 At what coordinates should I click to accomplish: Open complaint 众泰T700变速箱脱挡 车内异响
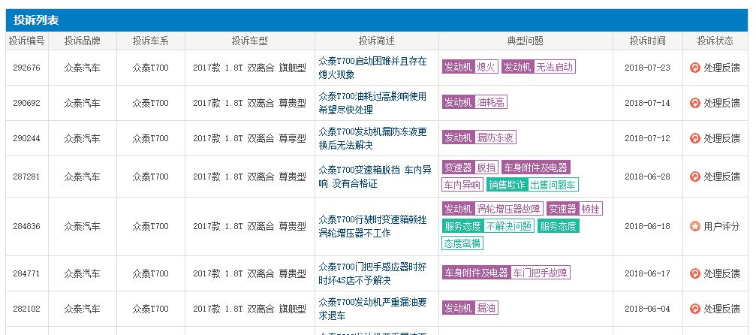point(375,177)
